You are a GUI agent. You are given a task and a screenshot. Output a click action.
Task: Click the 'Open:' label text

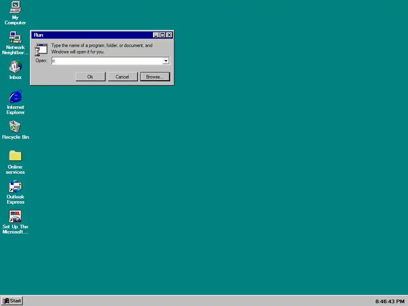(x=41, y=61)
